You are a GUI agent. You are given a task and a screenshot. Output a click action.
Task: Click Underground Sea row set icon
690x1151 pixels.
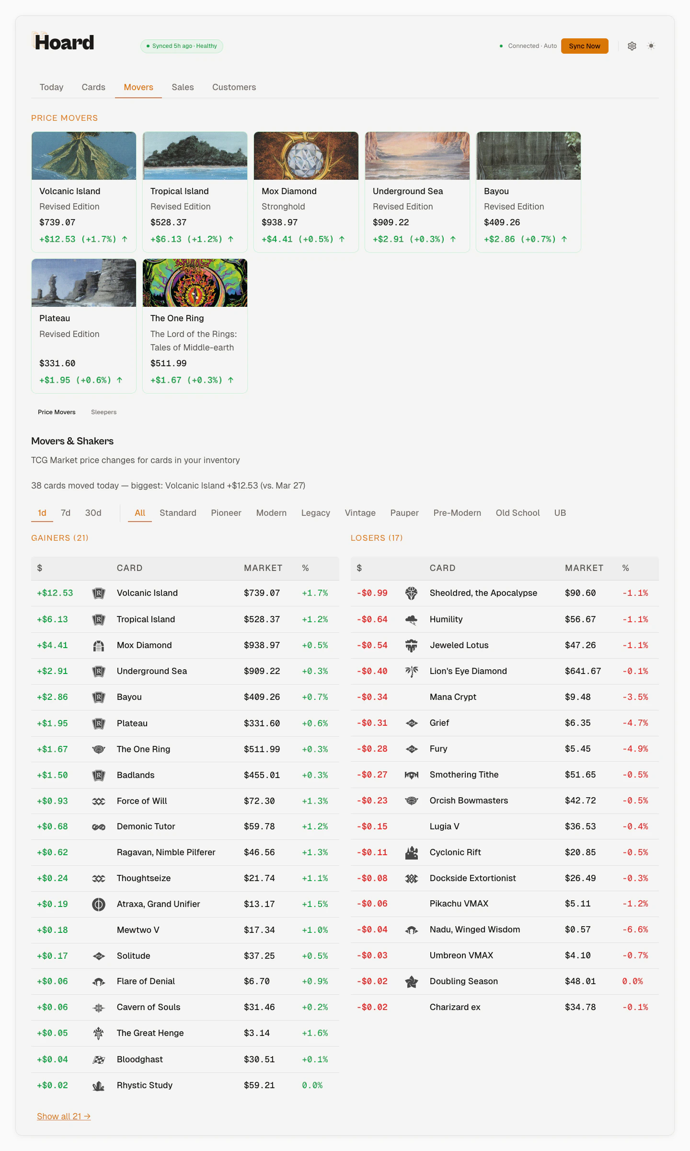pyautogui.click(x=99, y=671)
